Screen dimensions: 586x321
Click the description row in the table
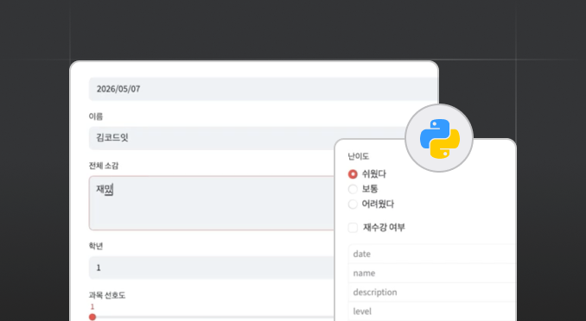pyautogui.click(x=431, y=293)
